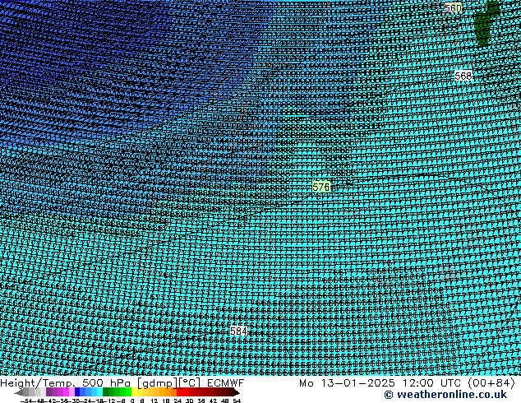Image resolution: width=521 pixels, height=403 pixels.
Task: Click the ECMWF model label
Action: point(226,383)
